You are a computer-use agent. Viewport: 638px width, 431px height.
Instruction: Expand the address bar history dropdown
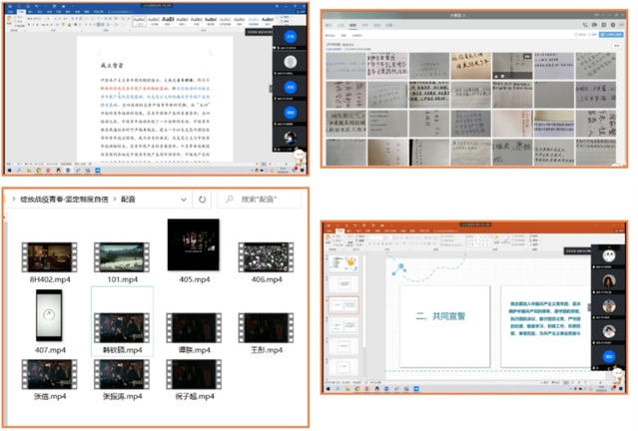tap(182, 200)
